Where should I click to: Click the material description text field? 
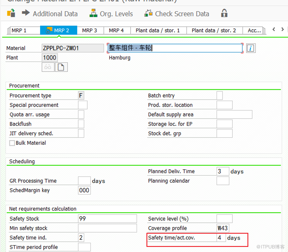pyautogui.click(x=175, y=48)
